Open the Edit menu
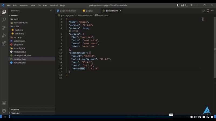 [15, 5]
